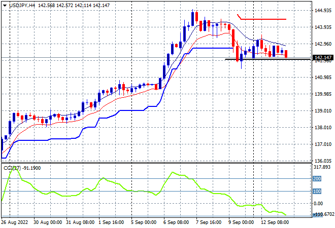Click the 1 Sep 16:00 time label
The width and height of the screenshot is (335, 228).
111,222
